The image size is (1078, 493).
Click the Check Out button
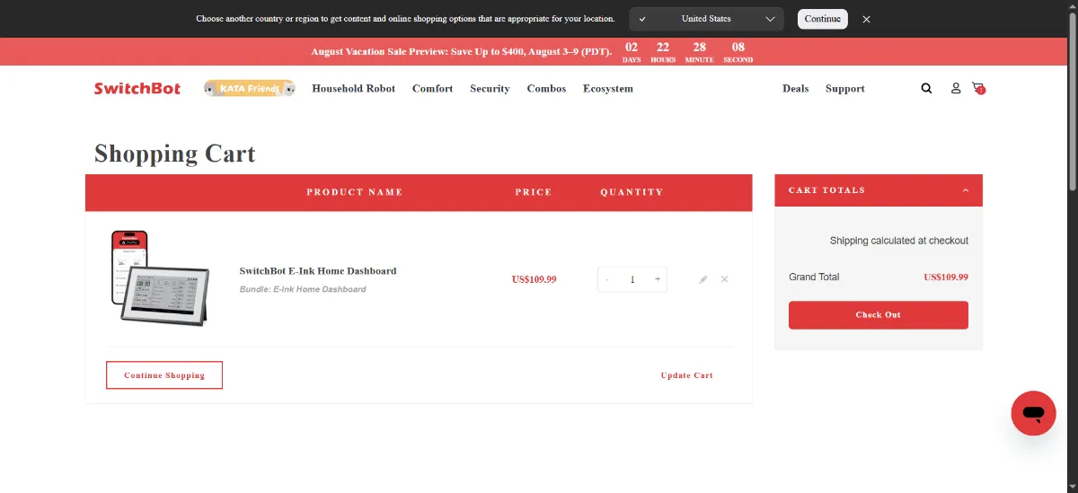pos(879,315)
